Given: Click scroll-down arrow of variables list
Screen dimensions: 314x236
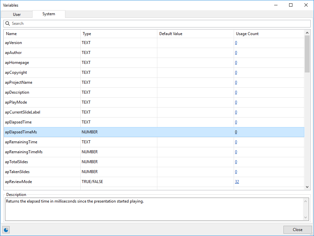Looking at the screenshot, I should [307, 187].
